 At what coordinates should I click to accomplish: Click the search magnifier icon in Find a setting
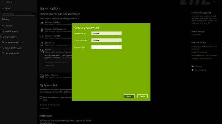34,14
